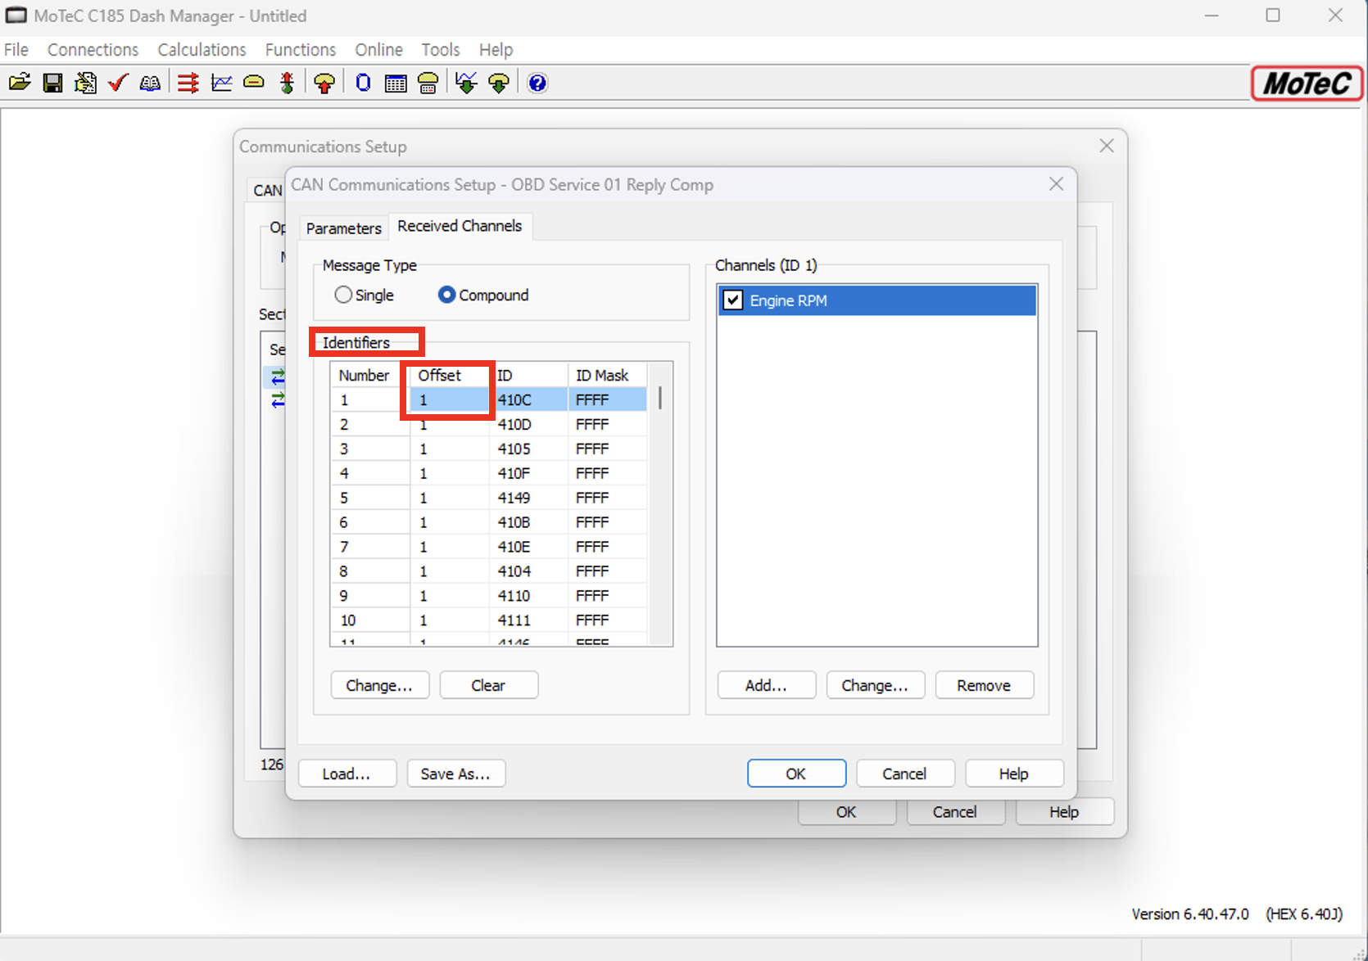Image resolution: width=1368 pixels, height=961 pixels.
Task: Click the Clear button
Action: pyautogui.click(x=488, y=685)
